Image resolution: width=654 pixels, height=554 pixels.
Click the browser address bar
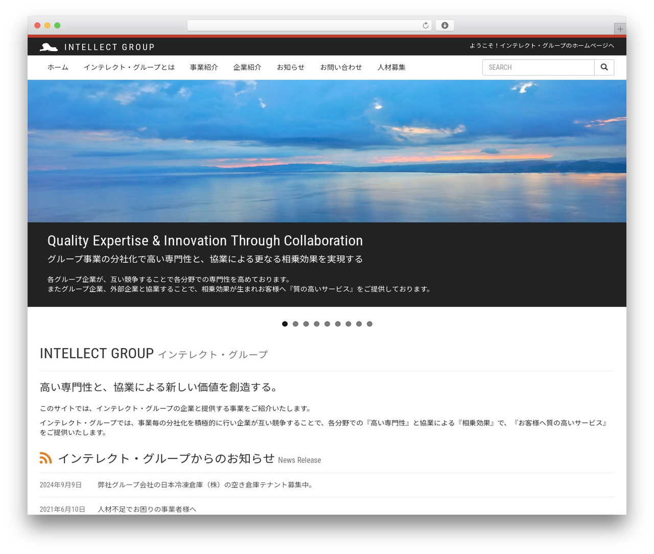tap(309, 26)
